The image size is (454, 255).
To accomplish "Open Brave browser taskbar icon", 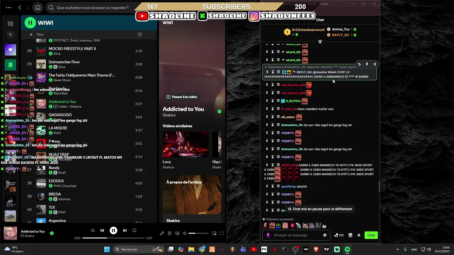I will [316, 249].
